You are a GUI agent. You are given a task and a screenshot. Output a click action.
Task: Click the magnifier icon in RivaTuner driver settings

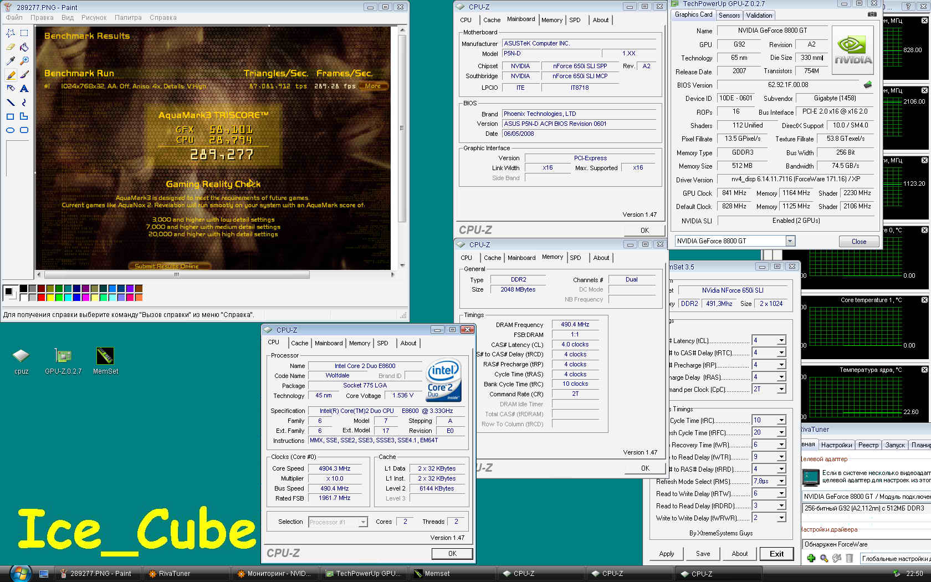[x=824, y=558]
